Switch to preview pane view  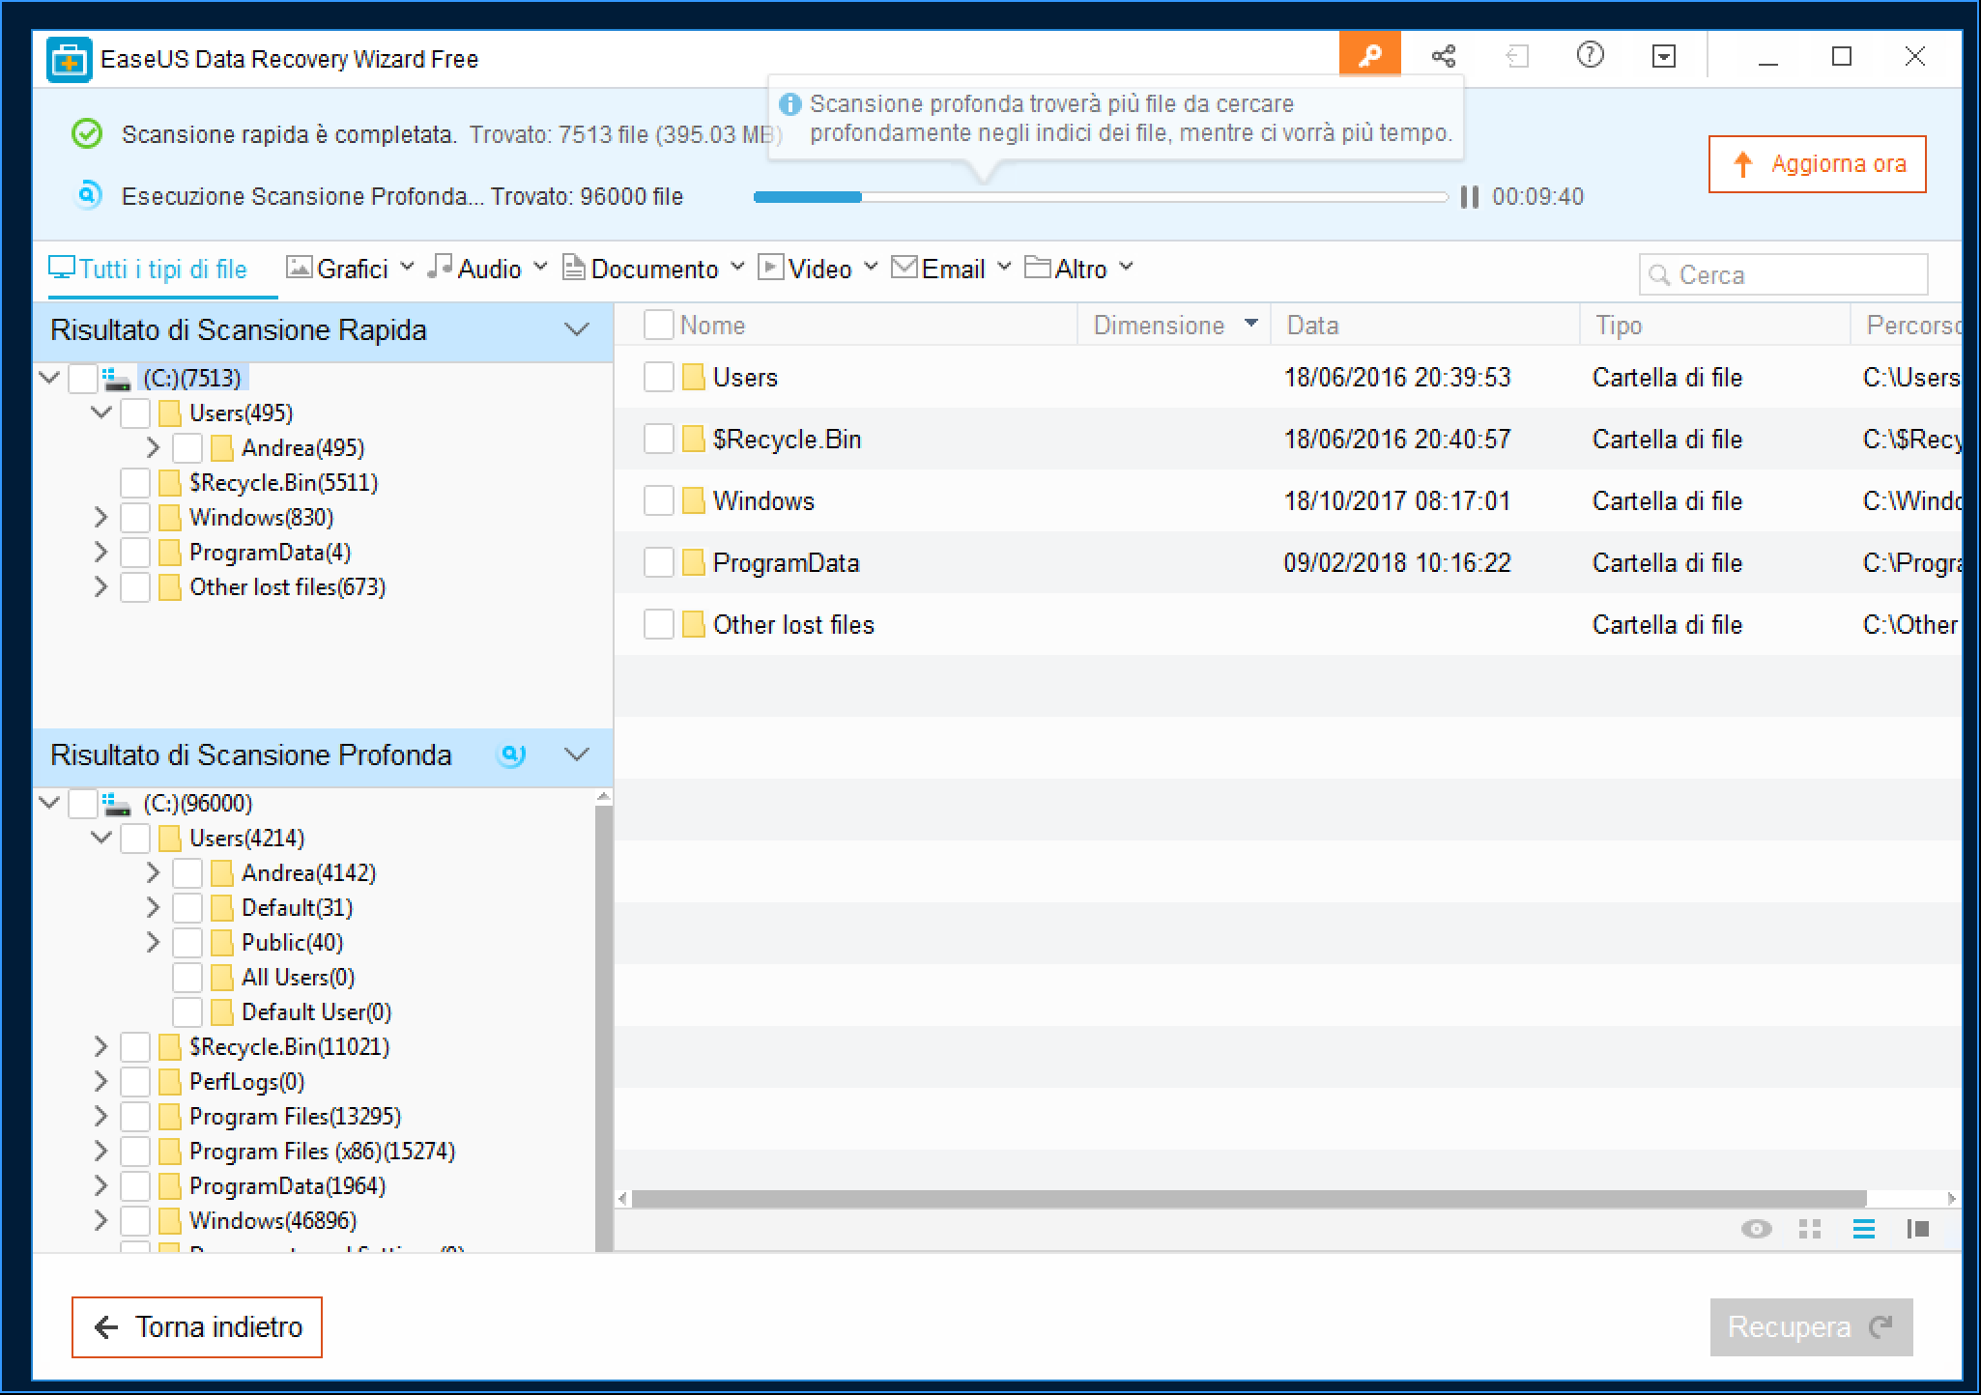pos(1918,1229)
